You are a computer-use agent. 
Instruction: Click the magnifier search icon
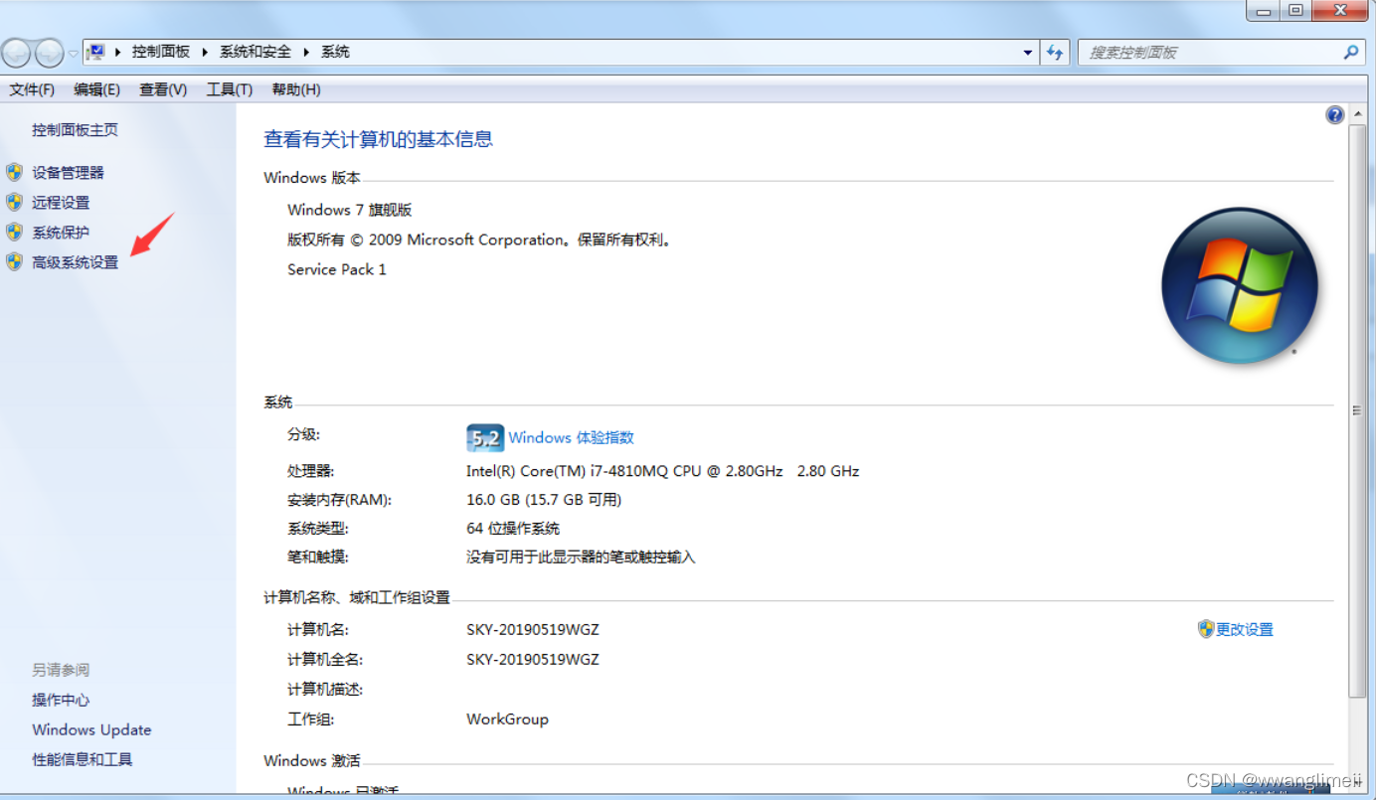point(1351,53)
